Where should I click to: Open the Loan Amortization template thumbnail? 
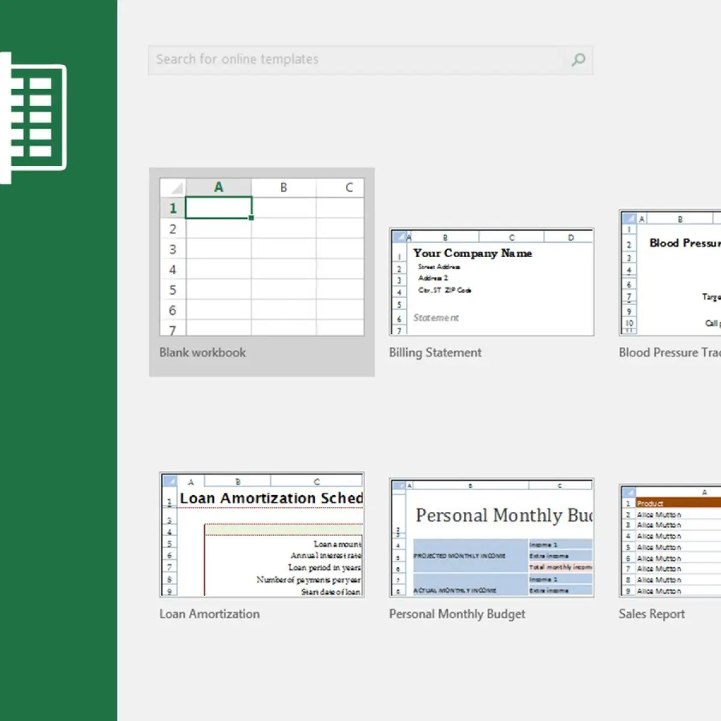262,535
